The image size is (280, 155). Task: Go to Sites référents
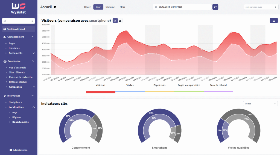click(17, 72)
